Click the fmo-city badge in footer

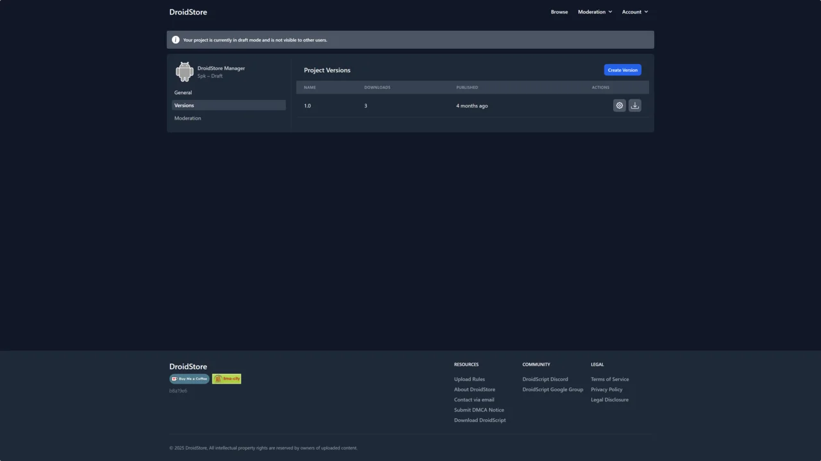226,379
